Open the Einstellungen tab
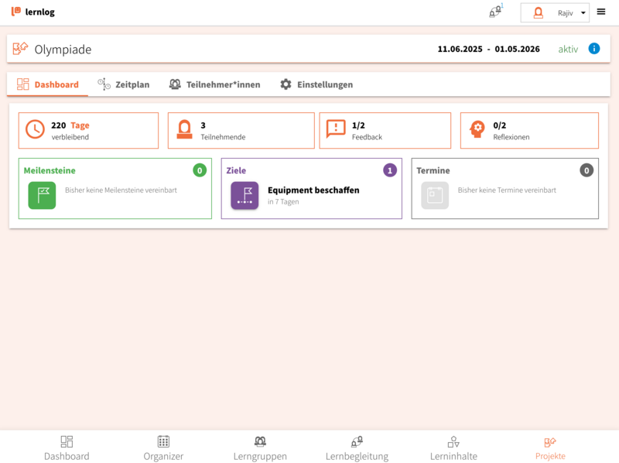Screen dimensions: 619x463 (x=316, y=84)
